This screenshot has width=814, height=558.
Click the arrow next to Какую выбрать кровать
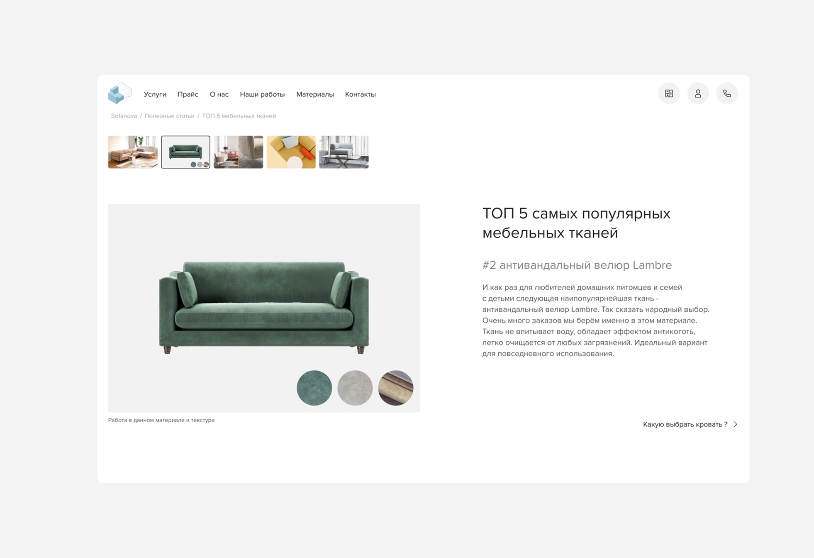coord(736,424)
